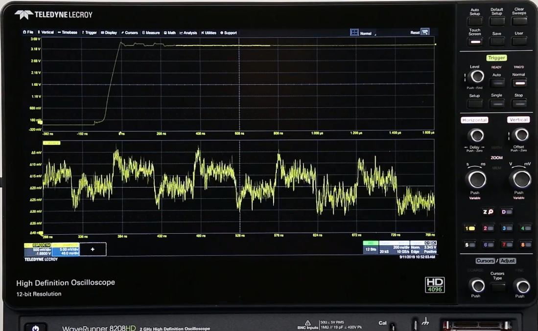Screen dimensions: 538x331
Task: Click the grid layout icon
Action: 354,33
